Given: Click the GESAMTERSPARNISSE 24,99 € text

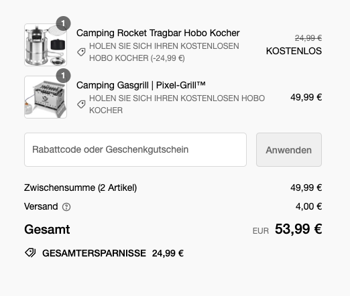Looking at the screenshot, I should pyautogui.click(x=113, y=253).
